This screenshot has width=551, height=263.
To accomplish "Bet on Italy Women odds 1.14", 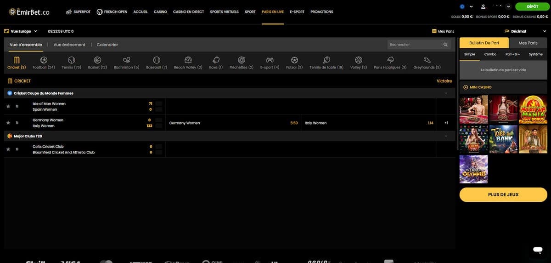I will point(430,123).
